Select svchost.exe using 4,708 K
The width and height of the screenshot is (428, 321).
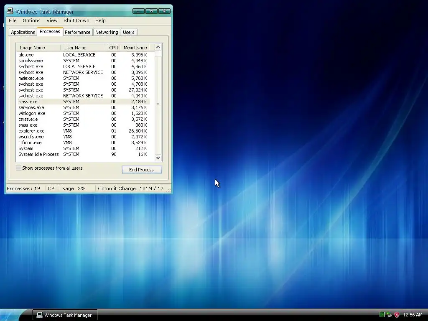83,84
